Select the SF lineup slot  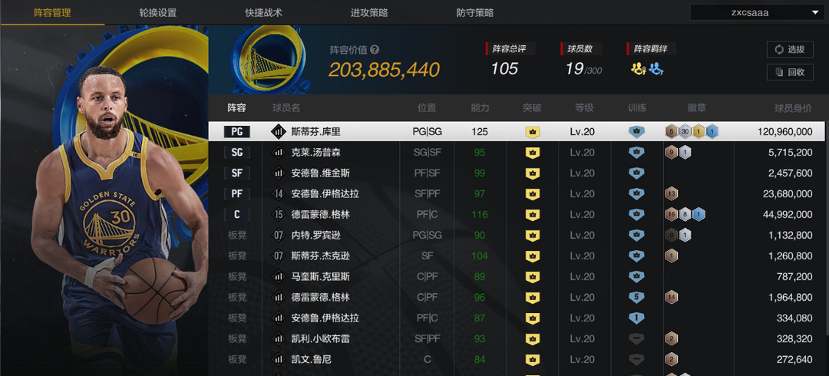click(237, 173)
